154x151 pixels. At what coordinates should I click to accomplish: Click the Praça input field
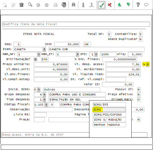coord(39,120)
